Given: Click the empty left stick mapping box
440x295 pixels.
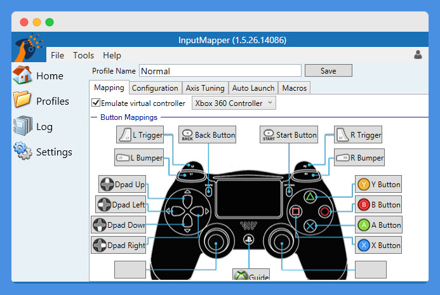Looking at the screenshot, I should pos(130,270).
